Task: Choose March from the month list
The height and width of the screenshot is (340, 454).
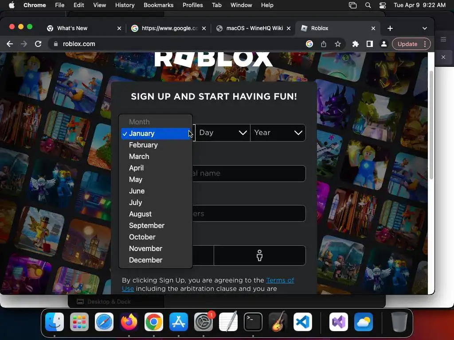Action: coord(156,156)
